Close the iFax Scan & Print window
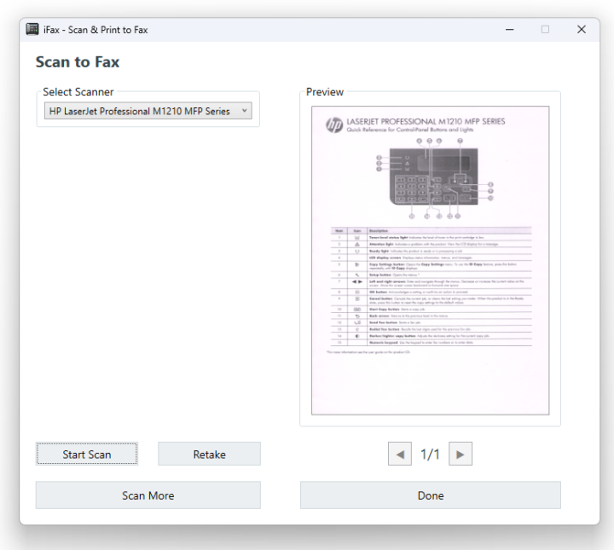 click(582, 30)
